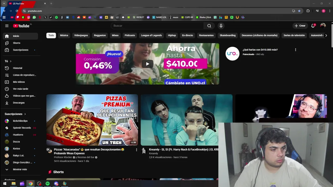Screen dimensions: 333x187
Task: Select the Series de televisión chip
Action: coord(294,35)
